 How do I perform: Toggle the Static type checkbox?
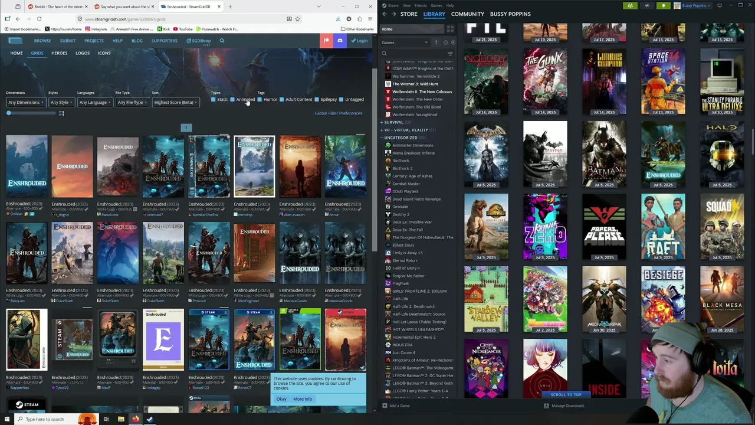[214, 99]
